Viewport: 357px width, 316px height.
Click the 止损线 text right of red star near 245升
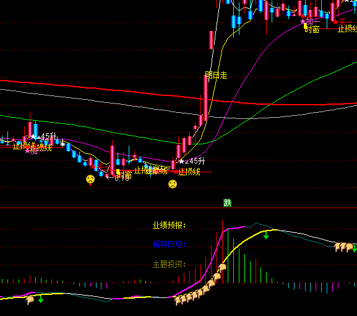(189, 172)
